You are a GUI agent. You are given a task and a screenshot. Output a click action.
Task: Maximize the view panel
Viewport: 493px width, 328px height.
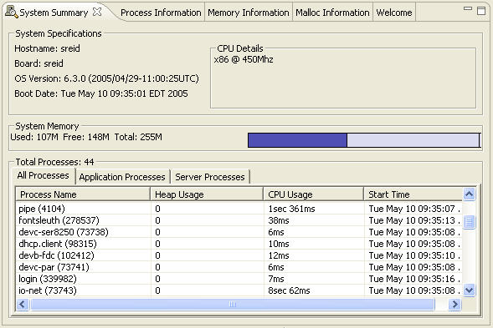[481, 11]
